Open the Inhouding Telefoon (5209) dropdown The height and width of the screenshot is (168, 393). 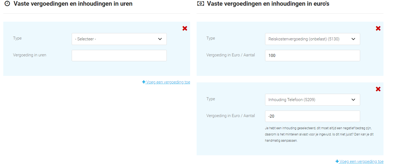[x=313, y=100]
